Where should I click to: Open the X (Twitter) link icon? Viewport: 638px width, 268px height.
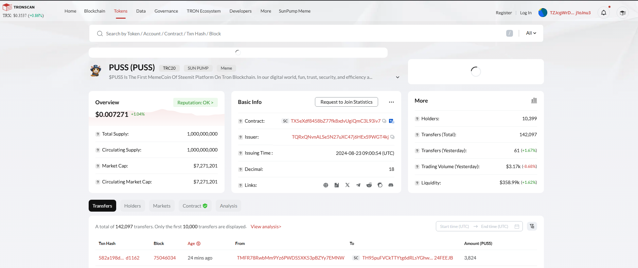coord(348,185)
